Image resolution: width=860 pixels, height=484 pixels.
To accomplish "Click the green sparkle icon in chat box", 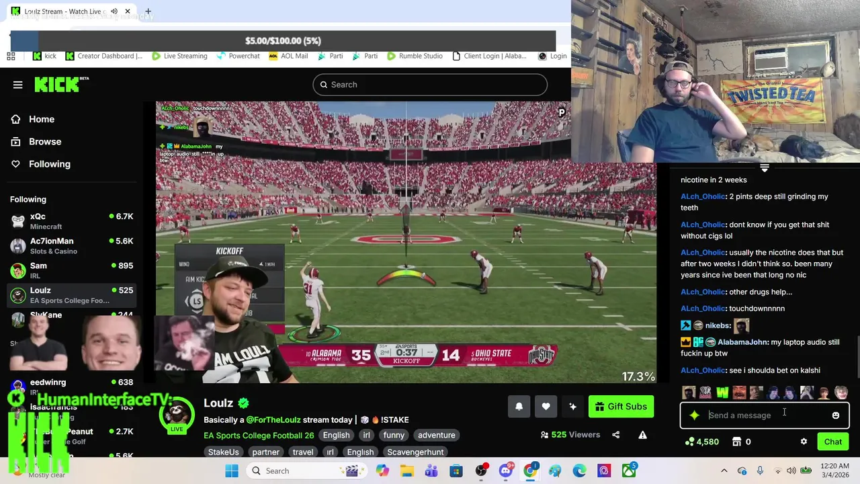I will click(694, 415).
